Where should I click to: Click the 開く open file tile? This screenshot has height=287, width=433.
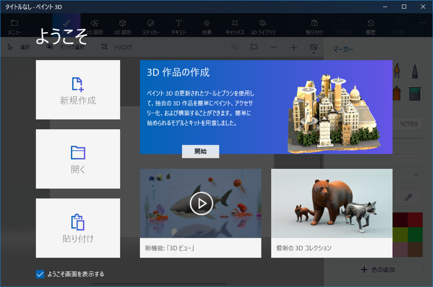(x=78, y=159)
